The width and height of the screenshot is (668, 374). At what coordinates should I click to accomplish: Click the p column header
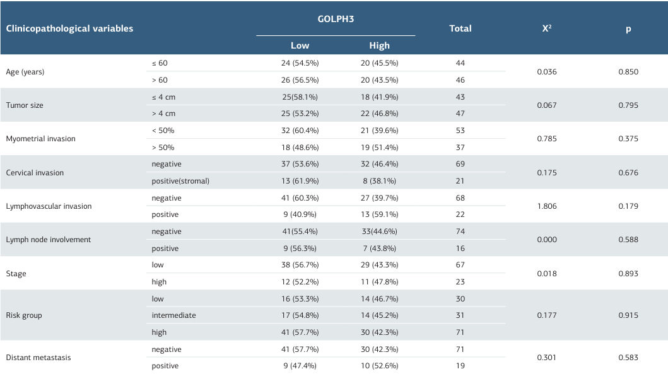628,28
